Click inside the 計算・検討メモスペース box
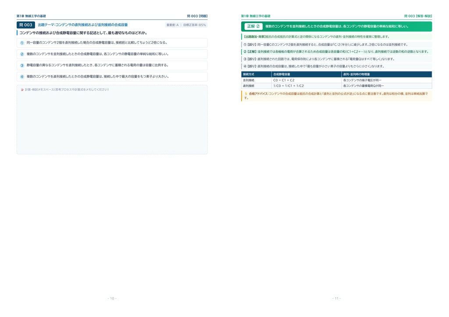 tap(112, 120)
